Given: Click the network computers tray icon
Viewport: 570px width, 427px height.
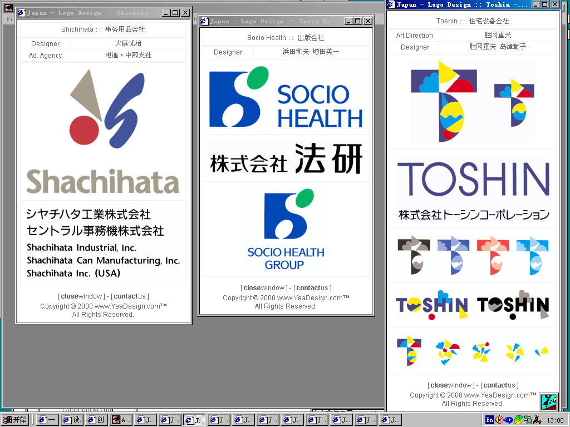Looking at the screenshot, I should coord(528,420).
